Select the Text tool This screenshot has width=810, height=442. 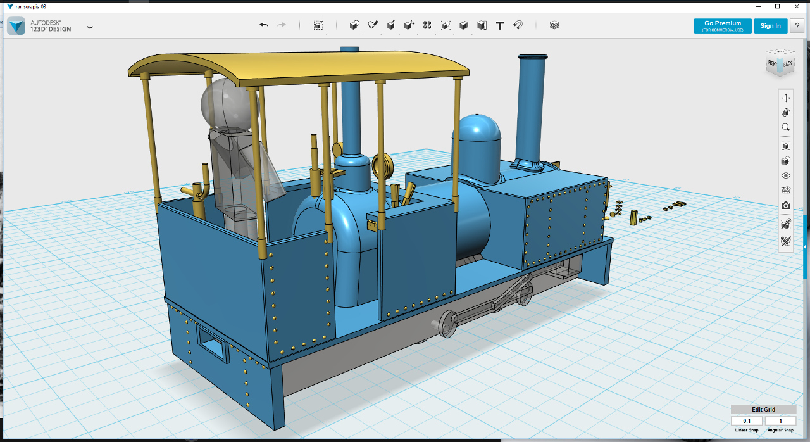pyautogui.click(x=500, y=25)
